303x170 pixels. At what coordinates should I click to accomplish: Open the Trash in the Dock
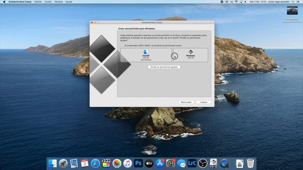pos(250,163)
